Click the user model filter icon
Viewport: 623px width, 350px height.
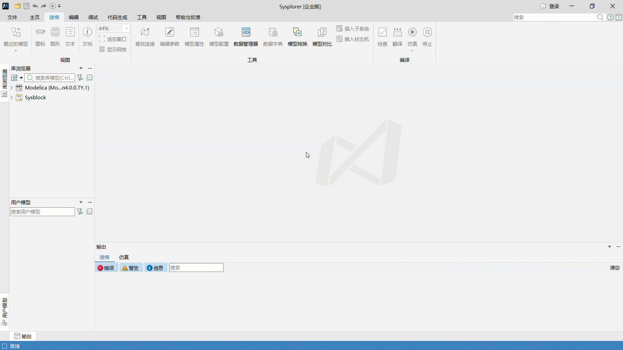(80, 212)
